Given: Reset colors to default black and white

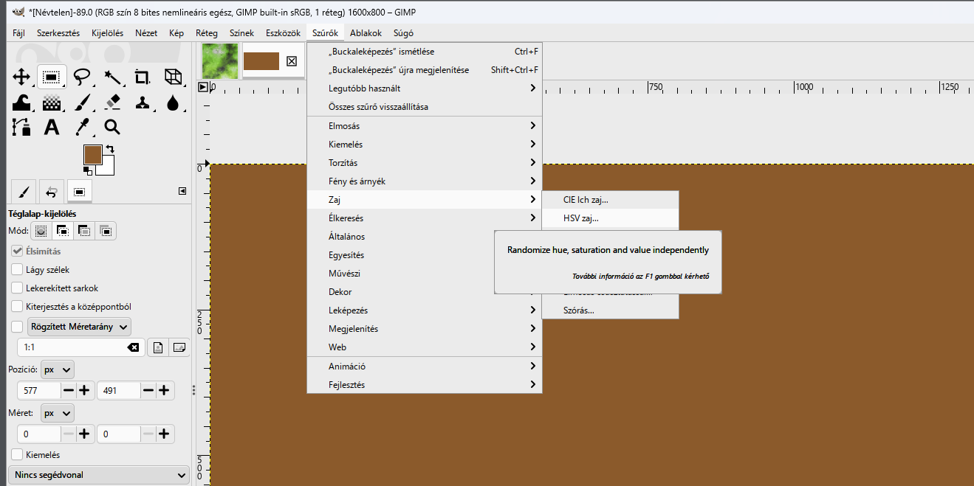Looking at the screenshot, I should pos(87,171).
